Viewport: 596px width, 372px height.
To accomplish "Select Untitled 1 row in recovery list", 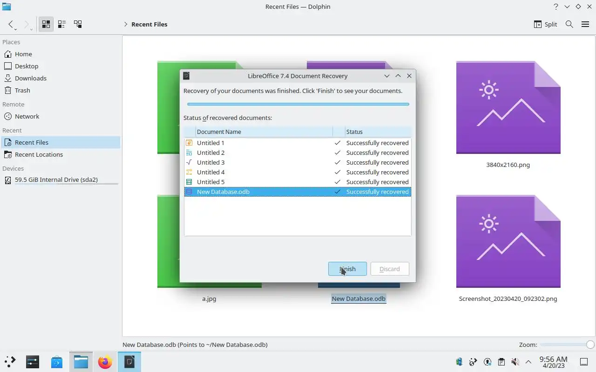I will click(298, 143).
